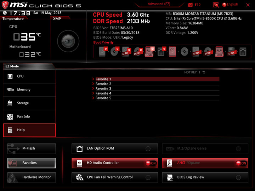This screenshot has width=255, height=191.
Task: Click the MSI dragon shield logo
Action: [x=5, y=5]
